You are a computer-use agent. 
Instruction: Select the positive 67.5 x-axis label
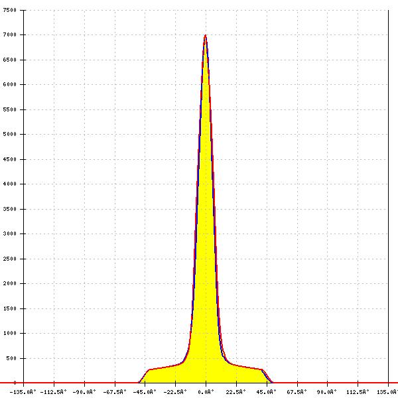[x=297, y=392]
